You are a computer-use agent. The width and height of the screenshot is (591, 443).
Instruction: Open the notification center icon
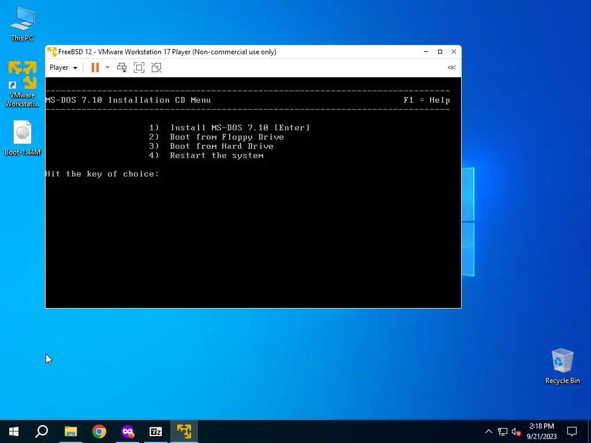point(572,431)
